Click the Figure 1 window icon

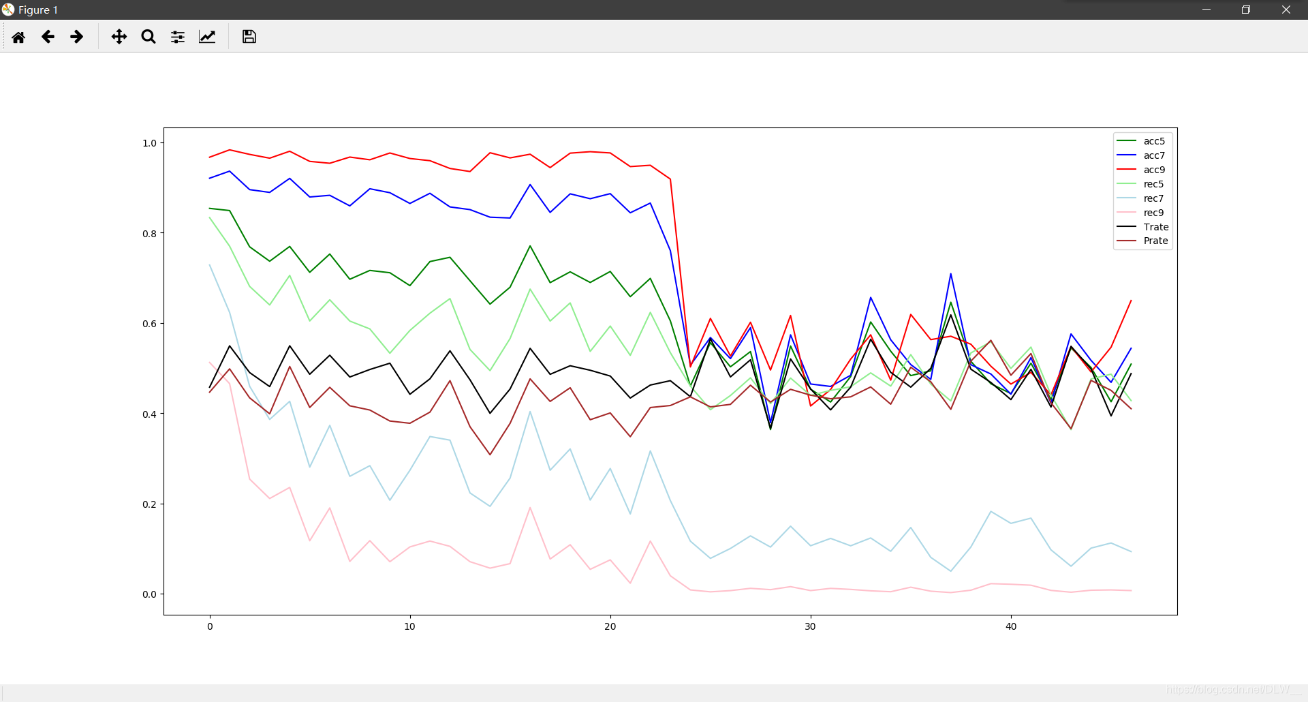pyautogui.click(x=8, y=10)
